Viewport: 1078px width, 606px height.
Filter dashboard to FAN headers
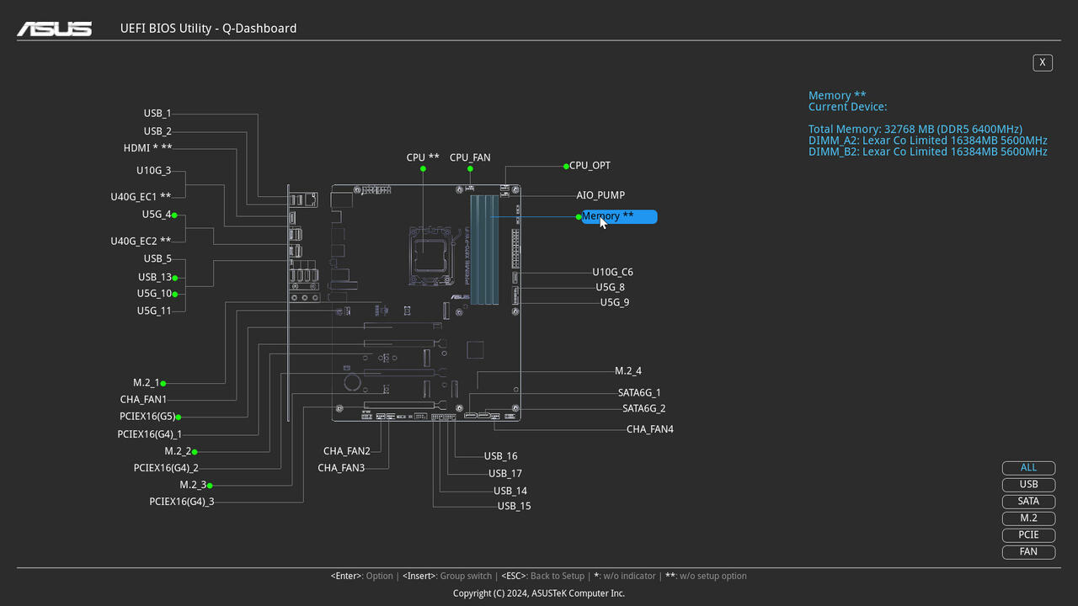point(1028,552)
